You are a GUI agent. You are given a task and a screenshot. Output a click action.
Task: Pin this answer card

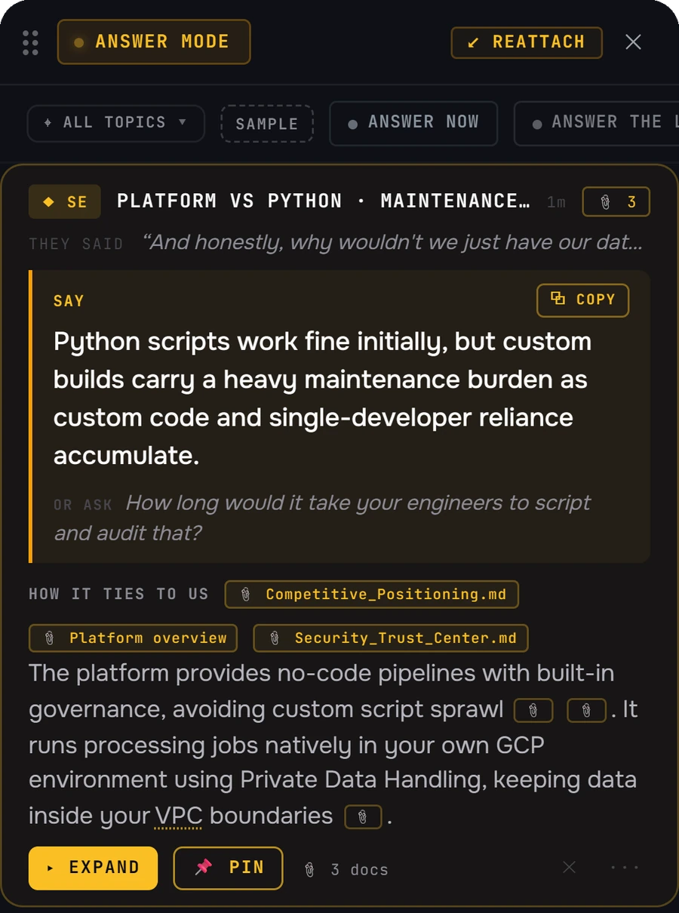[x=229, y=868]
